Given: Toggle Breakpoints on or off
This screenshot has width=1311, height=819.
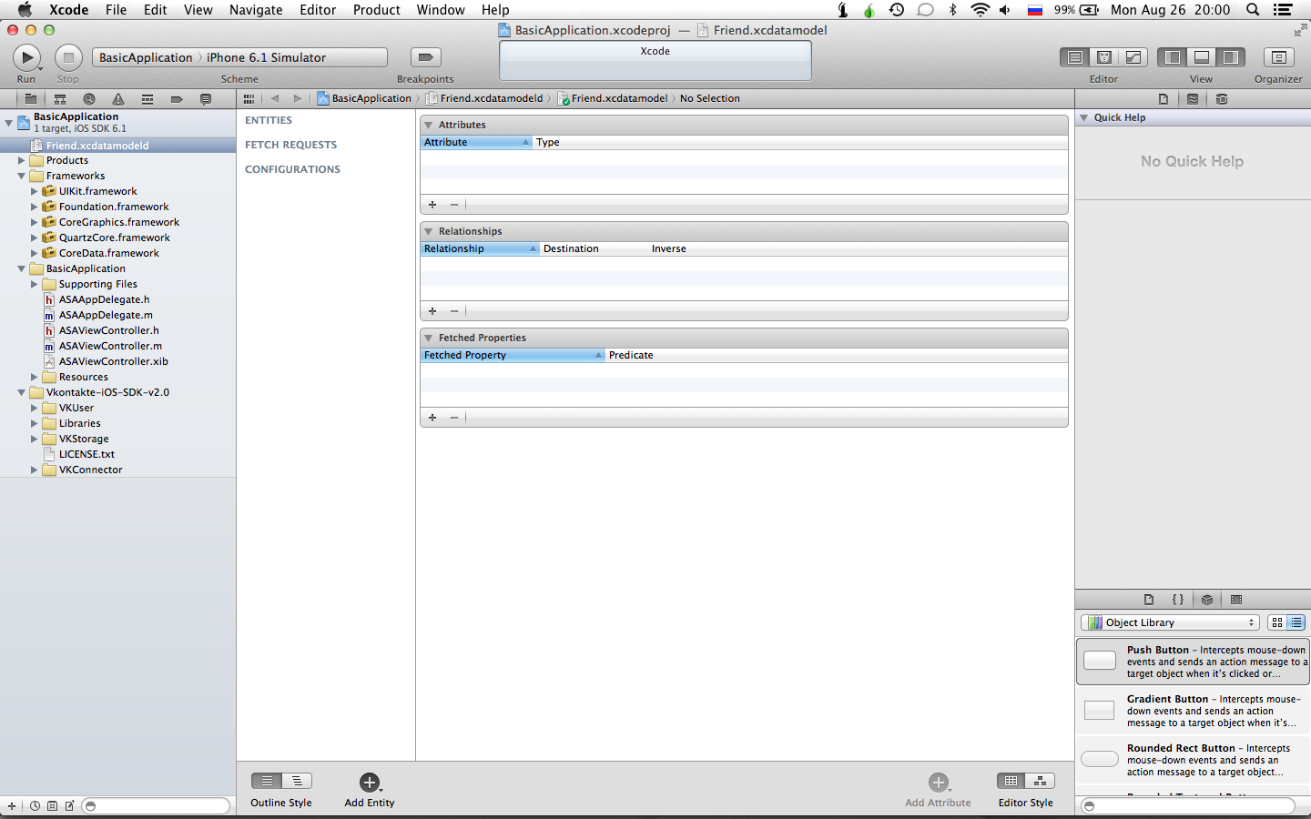Looking at the screenshot, I should point(425,57).
